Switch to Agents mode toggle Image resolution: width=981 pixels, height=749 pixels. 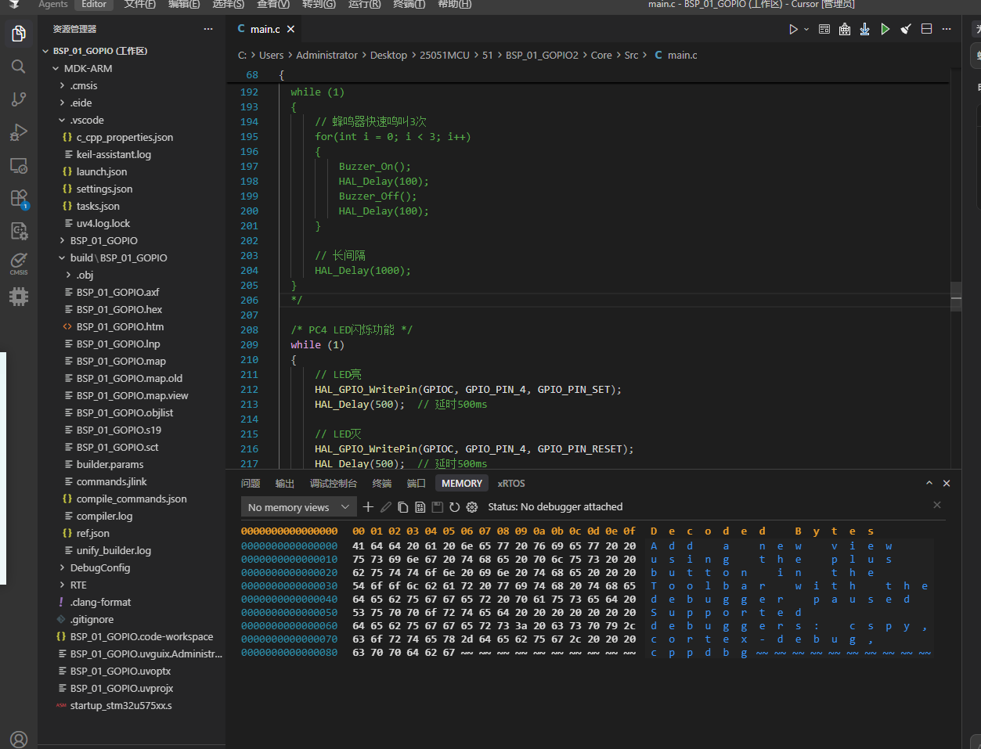[53, 5]
